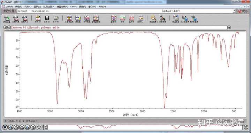This screenshot has height=133, width=251.
Task: Click the round button beside the info button
Action: tap(9, 27)
